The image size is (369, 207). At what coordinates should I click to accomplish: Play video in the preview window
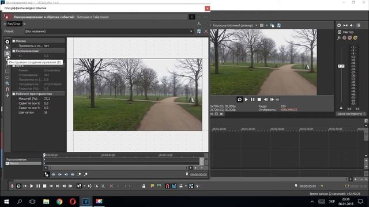[x=246, y=99]
